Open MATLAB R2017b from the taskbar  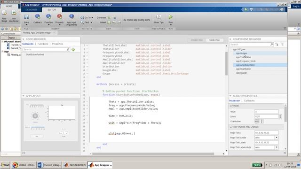point(75,165)
